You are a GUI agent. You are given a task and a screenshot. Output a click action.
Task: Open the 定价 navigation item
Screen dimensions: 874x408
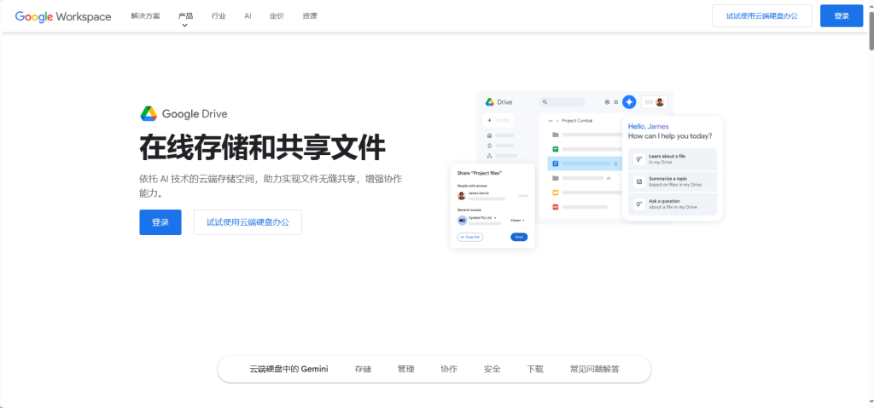click(277, 16)
